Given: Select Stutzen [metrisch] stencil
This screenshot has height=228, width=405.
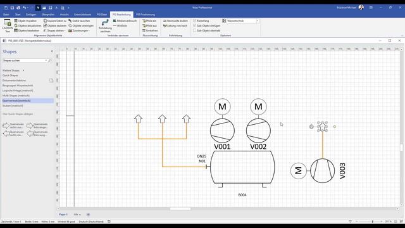Looking at the screenshot, I should click(x=13, y=106).
